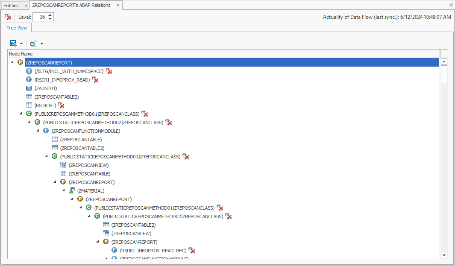Screen dimensions: 455x266
Task: Switch to the Entities tab
Action: click(x=11, y=6)
